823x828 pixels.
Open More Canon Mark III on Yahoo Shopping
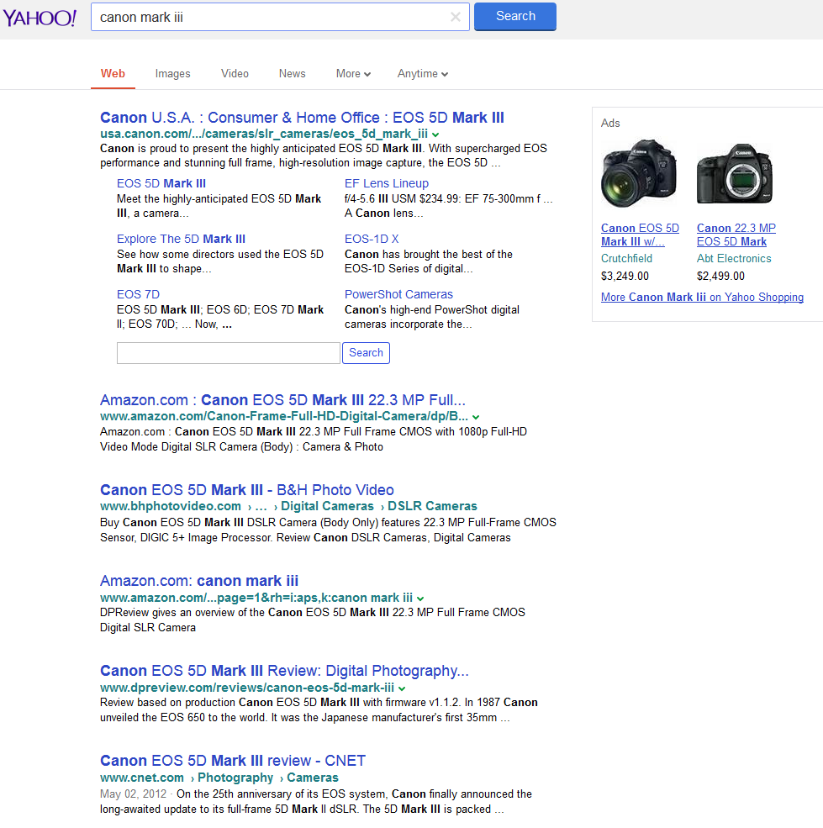click(x=702, y=298)
